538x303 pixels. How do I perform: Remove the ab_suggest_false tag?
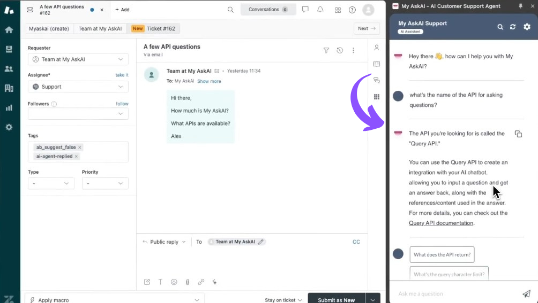(x=80, y=147)
